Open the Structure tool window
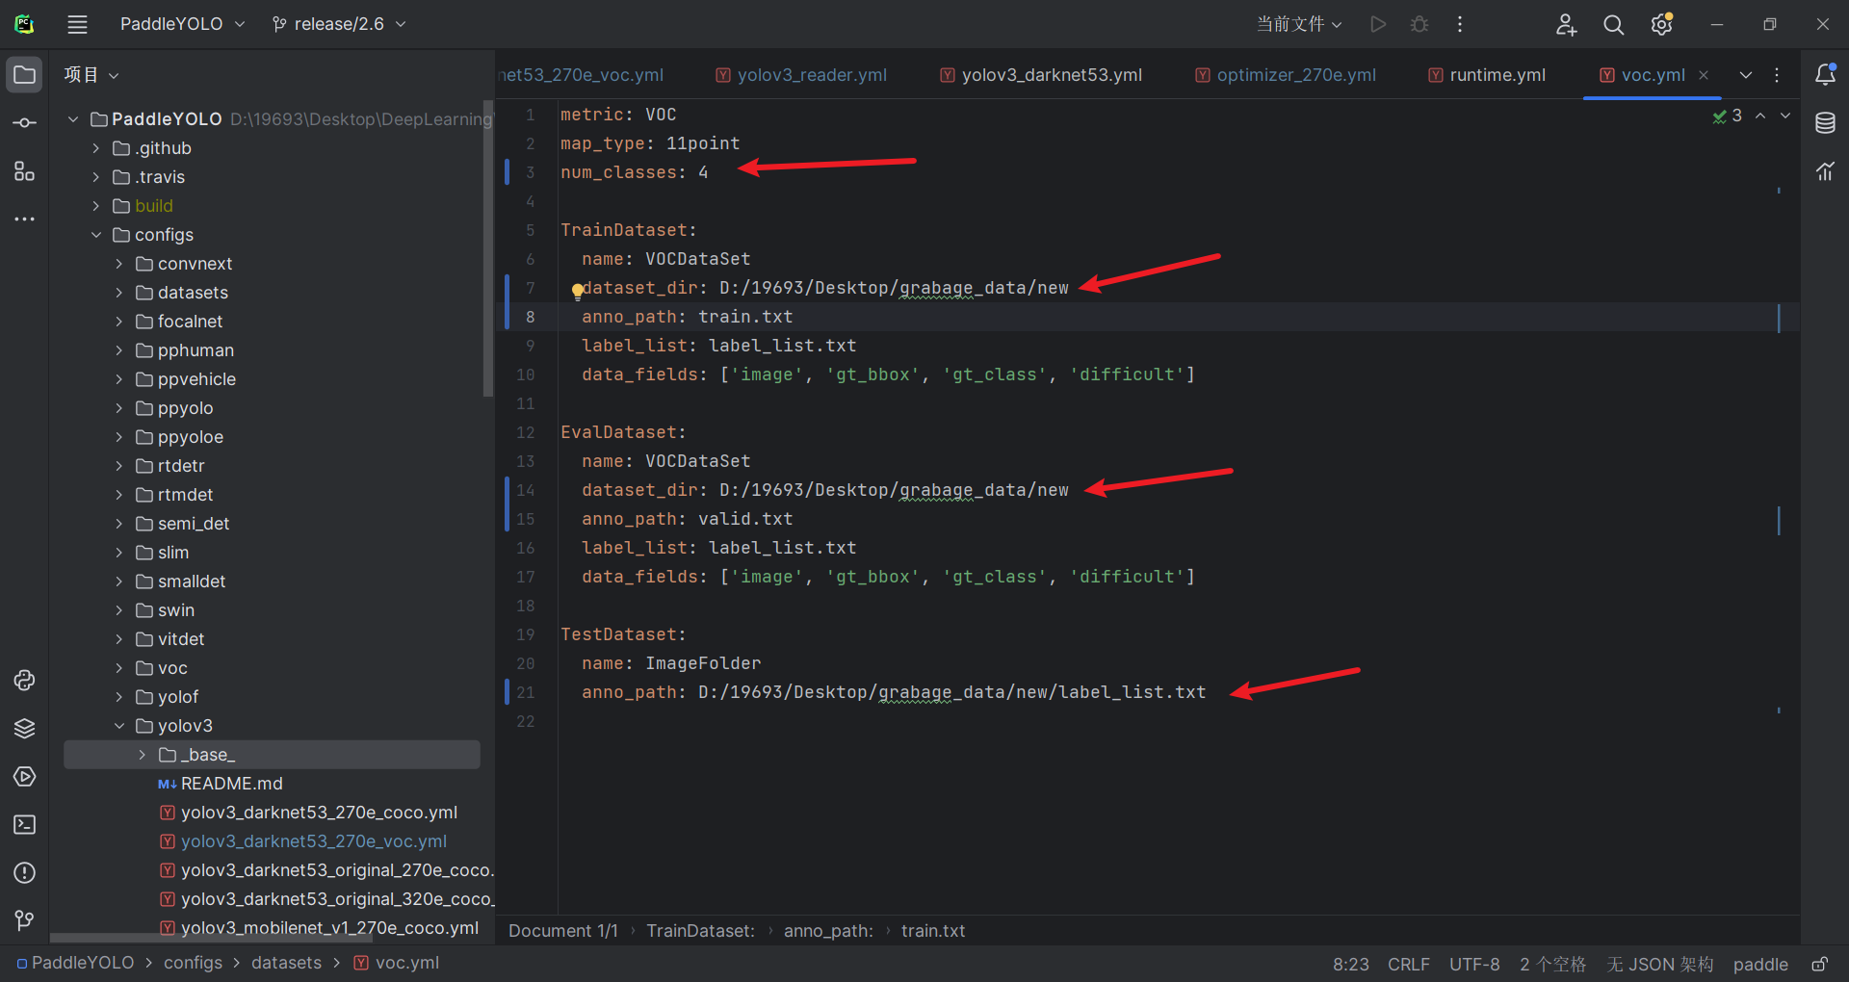This screenshot has height=982, width=1849. click(24, 171)
